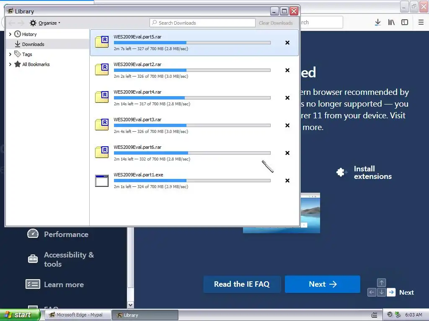This screenshot has width=429, height=321.
Task: Cancel the WES2009Eval.part4.rar download
Action: coord(287,98)
